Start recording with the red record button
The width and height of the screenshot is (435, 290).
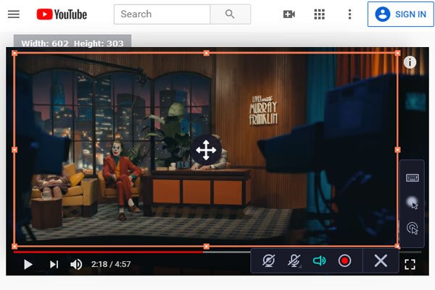click(344, 260)
